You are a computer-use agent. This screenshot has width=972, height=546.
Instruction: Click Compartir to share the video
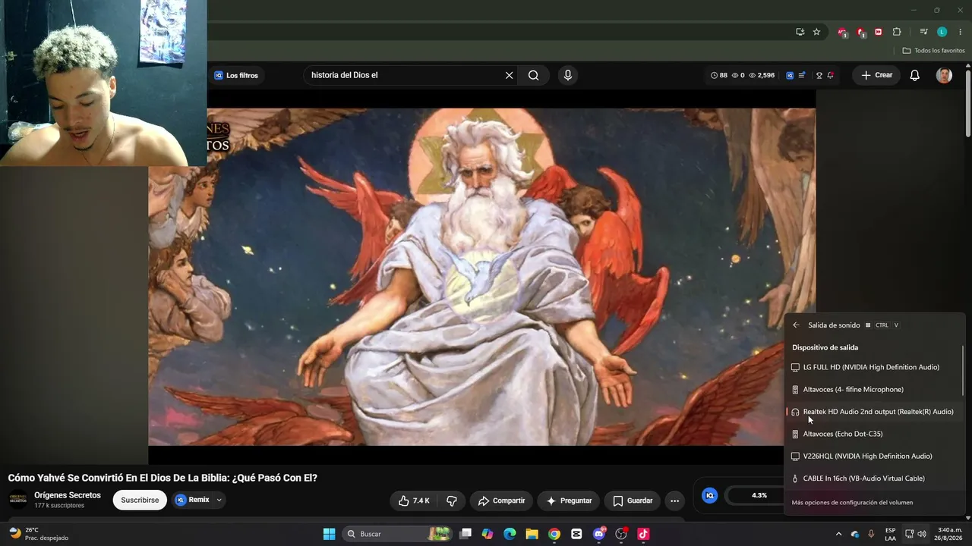point(501,500)
